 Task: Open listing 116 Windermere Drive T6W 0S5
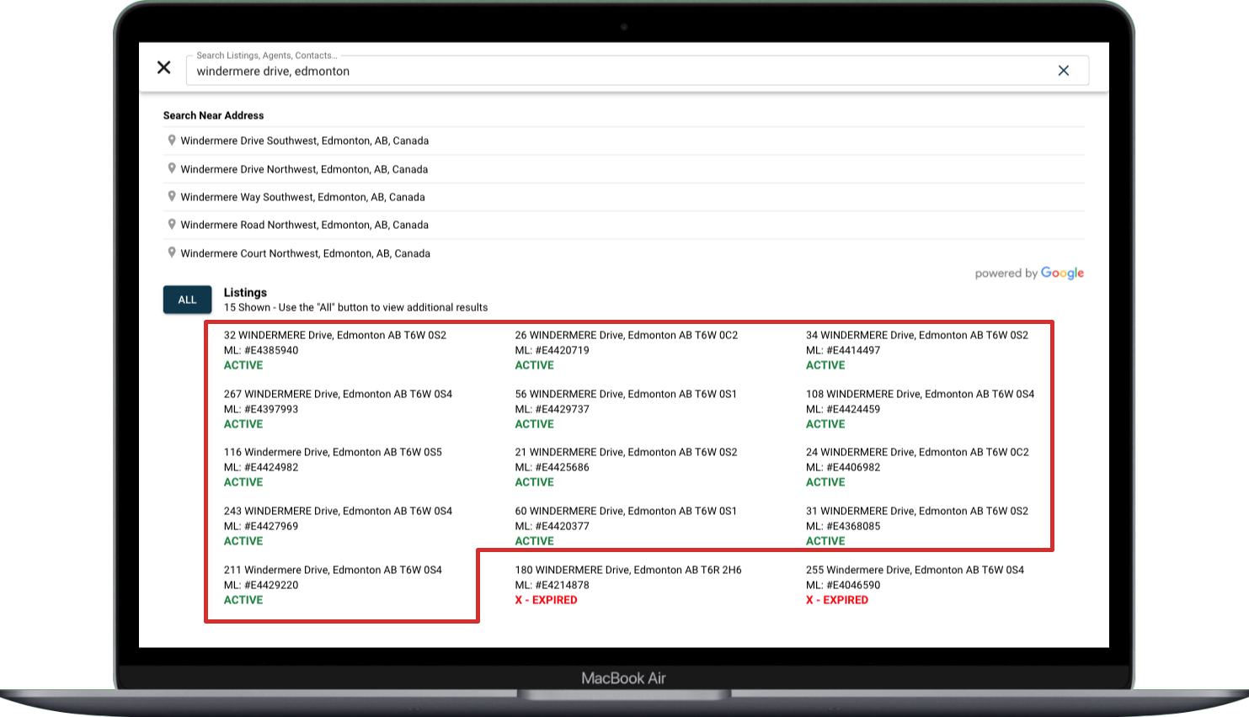click(333, 452)
